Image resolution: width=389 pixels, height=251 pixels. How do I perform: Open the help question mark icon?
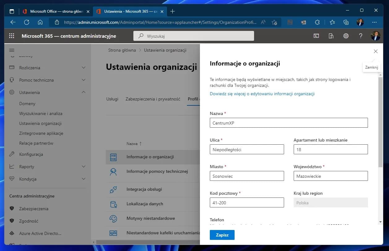pos(361,36)
